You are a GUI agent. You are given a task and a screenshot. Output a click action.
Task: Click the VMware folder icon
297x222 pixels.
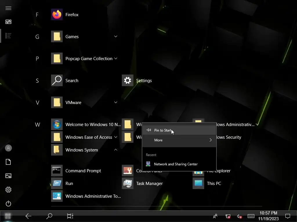(x=57, y=102)
